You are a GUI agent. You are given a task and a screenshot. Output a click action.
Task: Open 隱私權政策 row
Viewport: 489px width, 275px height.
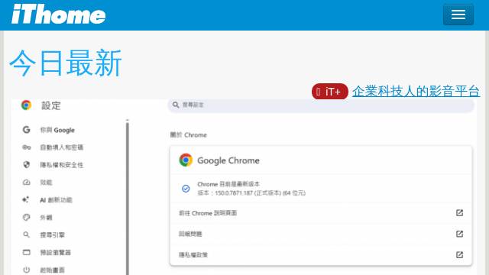pos(321,254)
